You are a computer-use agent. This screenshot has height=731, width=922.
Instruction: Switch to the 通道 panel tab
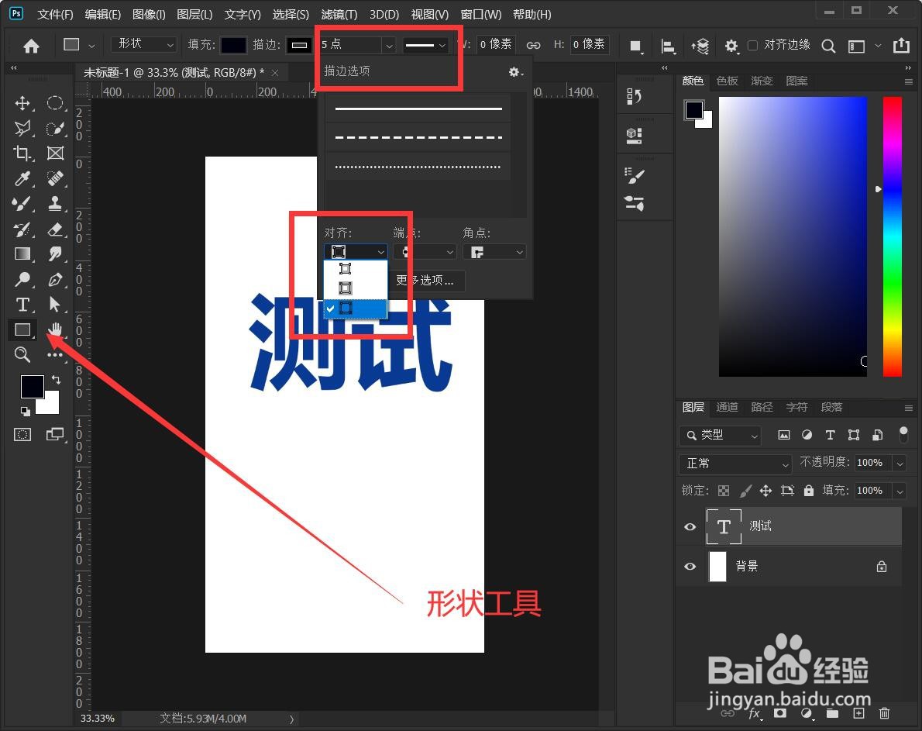pos(727,406)
